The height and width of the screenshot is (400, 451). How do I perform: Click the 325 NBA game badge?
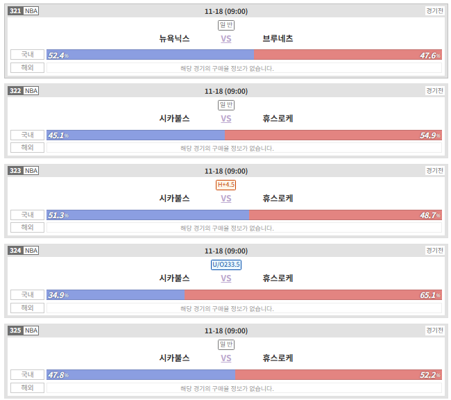[x=24, y=330]
